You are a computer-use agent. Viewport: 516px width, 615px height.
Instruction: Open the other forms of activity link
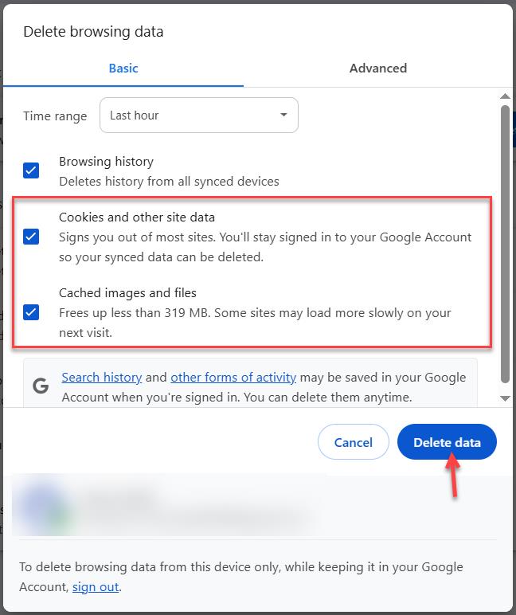[233, 378]
